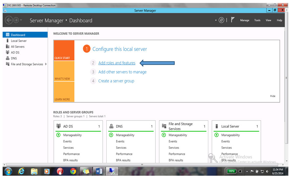The image size is (290, 178).
Task: Open BPA results in AD DS tile
Action: pyautogui.click(x=71, y=160)
